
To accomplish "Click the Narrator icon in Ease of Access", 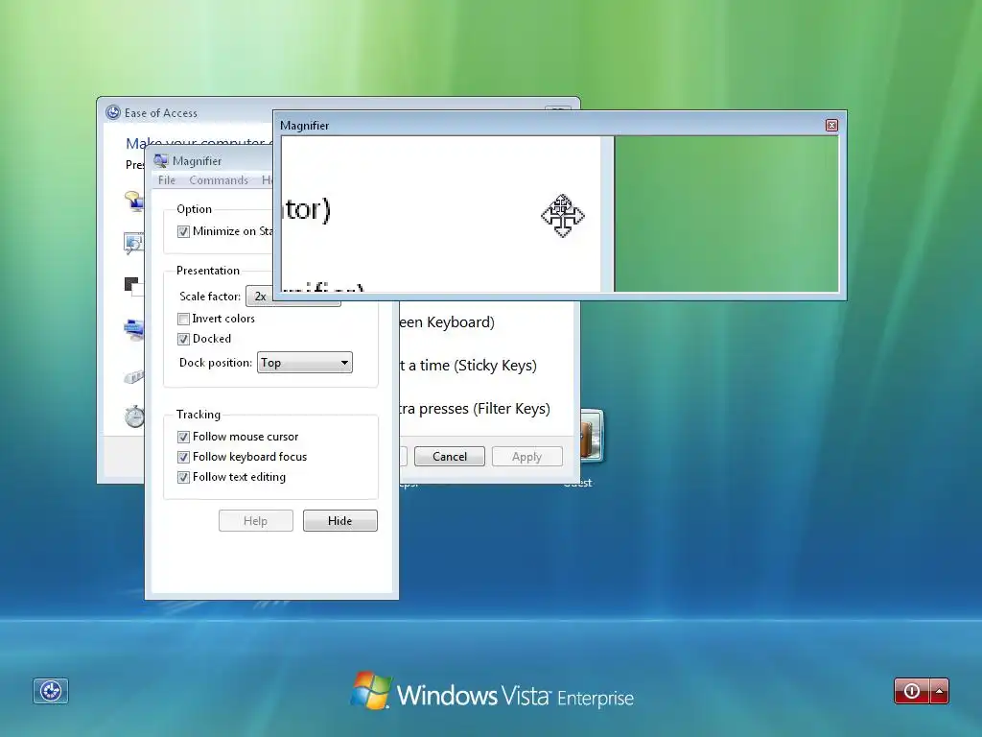I will tap(134, 202).
